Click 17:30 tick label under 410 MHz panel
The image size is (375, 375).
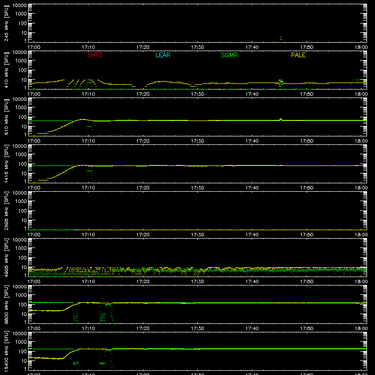pos(197,94)
